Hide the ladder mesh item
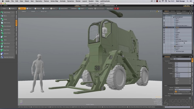This screenshot has width=194, height=109. coord(164,34)
